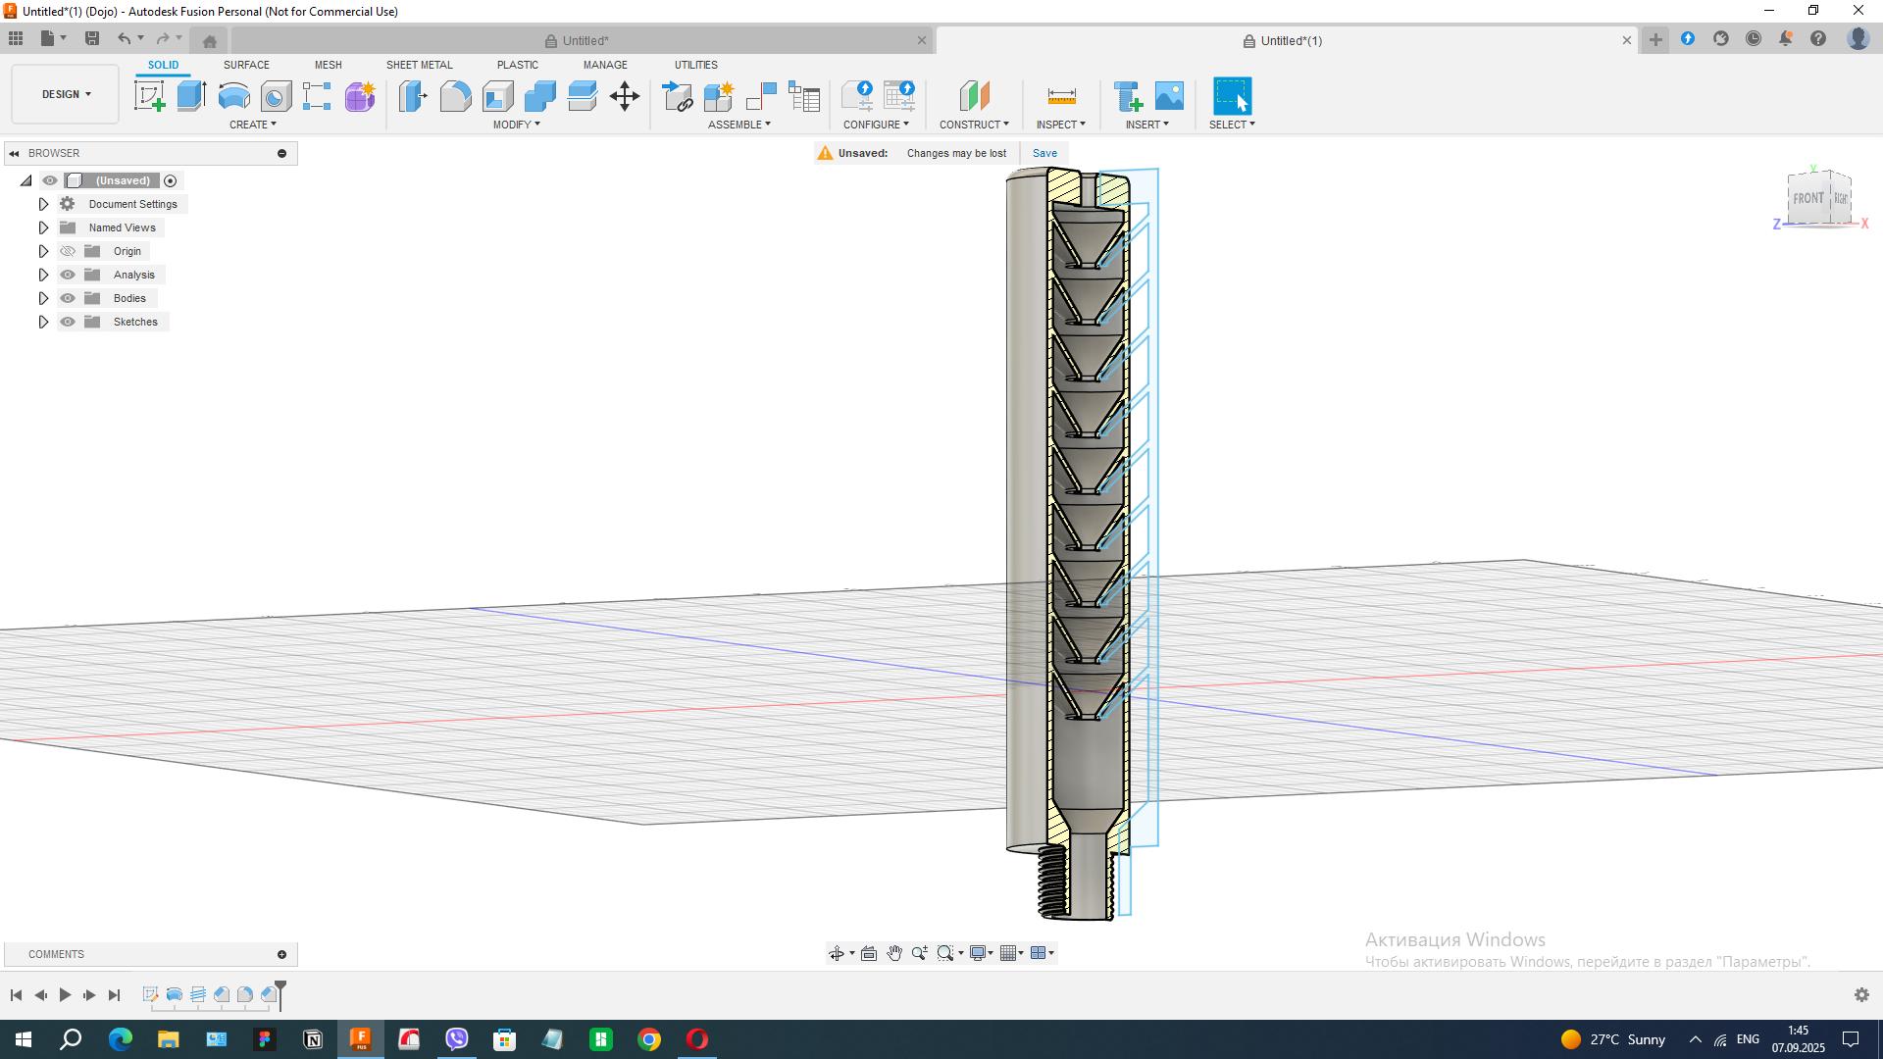Select the Fillet tool in Modify
Viewport: 1883px width, 1059px height.
coord(455,96)
